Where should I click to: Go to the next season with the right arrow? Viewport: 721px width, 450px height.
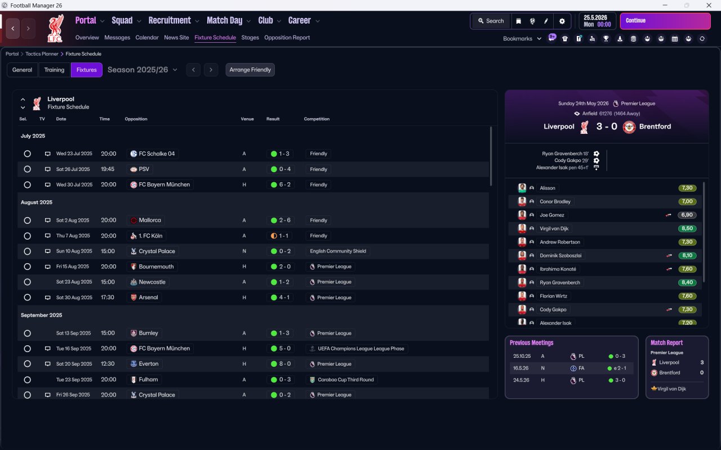coord(211,70)
